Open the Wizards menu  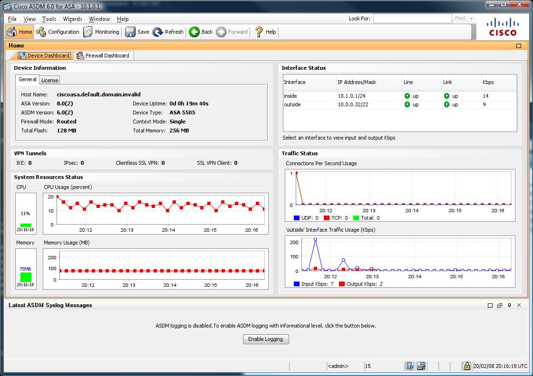pyautogui.click(x=72, y=19)
